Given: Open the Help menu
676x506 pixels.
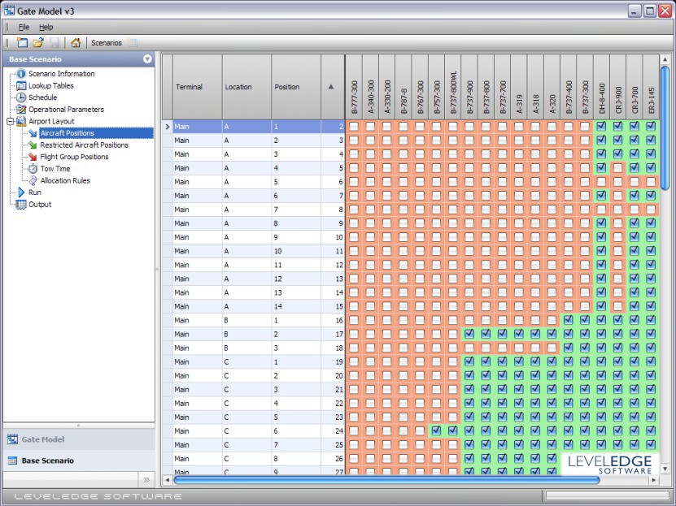Looking at the screenshot, I should click(46, 27).
